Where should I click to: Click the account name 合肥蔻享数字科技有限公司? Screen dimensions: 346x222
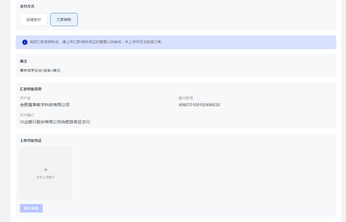(45, 105)
